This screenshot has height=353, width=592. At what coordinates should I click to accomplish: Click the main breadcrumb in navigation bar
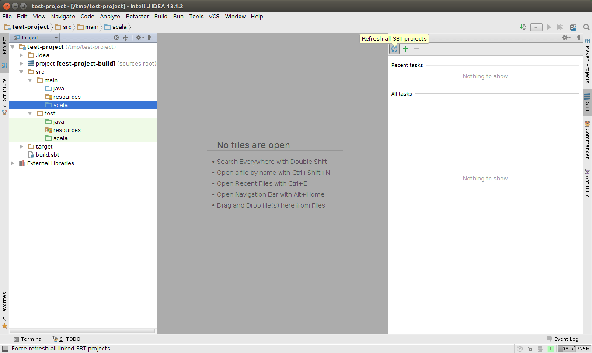pyautogui.click(x=88, y=27)
